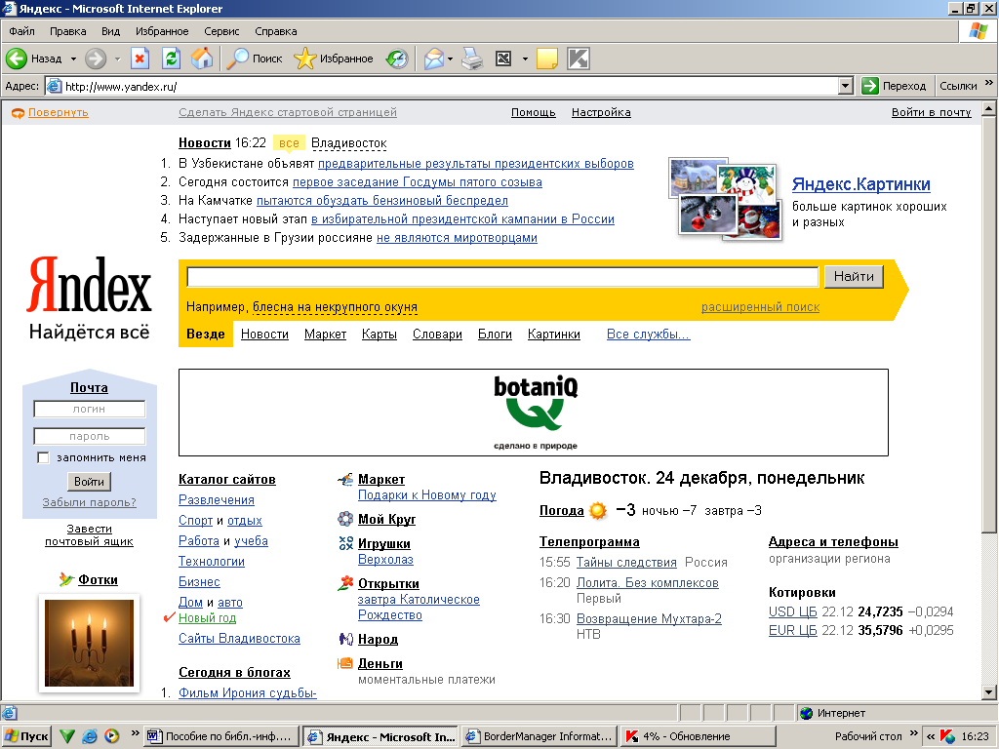Open the "расширенный поиск" link
Screen dimensions: 999x749
760,307
